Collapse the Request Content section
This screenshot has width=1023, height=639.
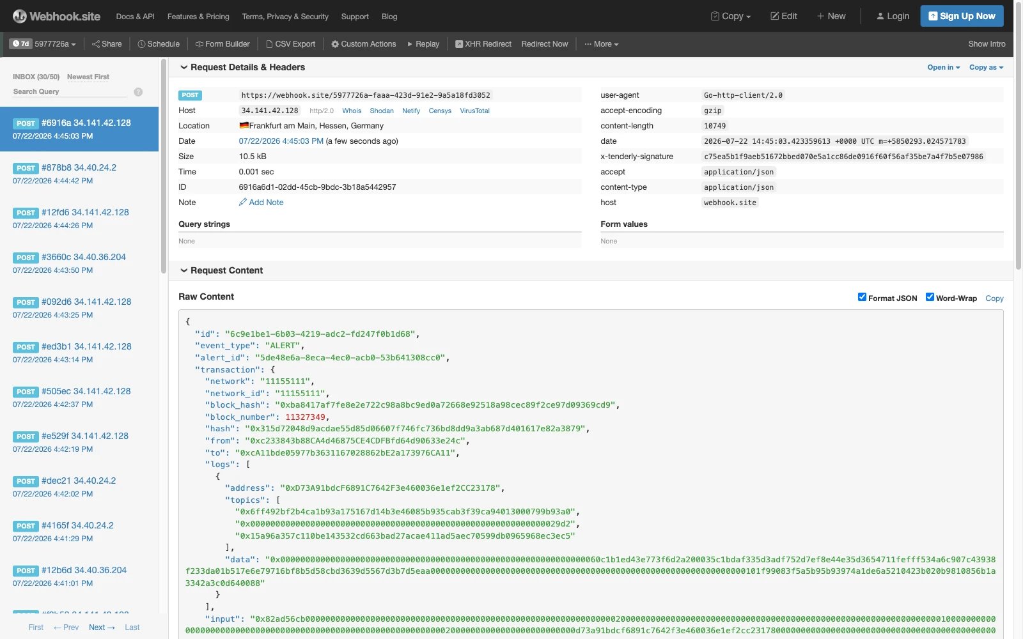[x=221, y=270]
